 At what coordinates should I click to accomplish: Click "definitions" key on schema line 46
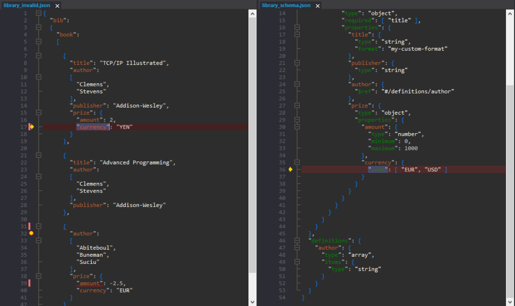(330, 241)
